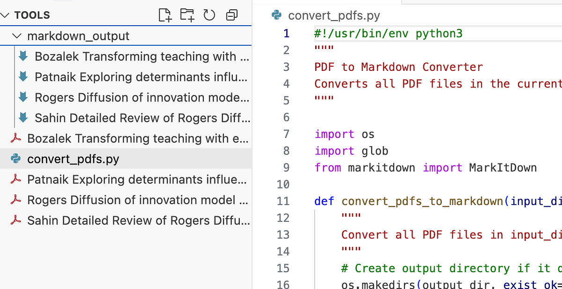Image resolution: width=562 pixels, height=289 pixels.
Task: Click the New Folder icon in the explorer
Action: 187,14
